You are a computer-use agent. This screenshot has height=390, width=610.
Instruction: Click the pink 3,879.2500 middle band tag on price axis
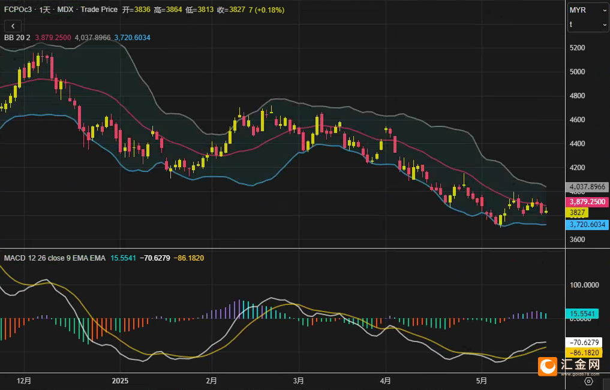coord(587,202)
